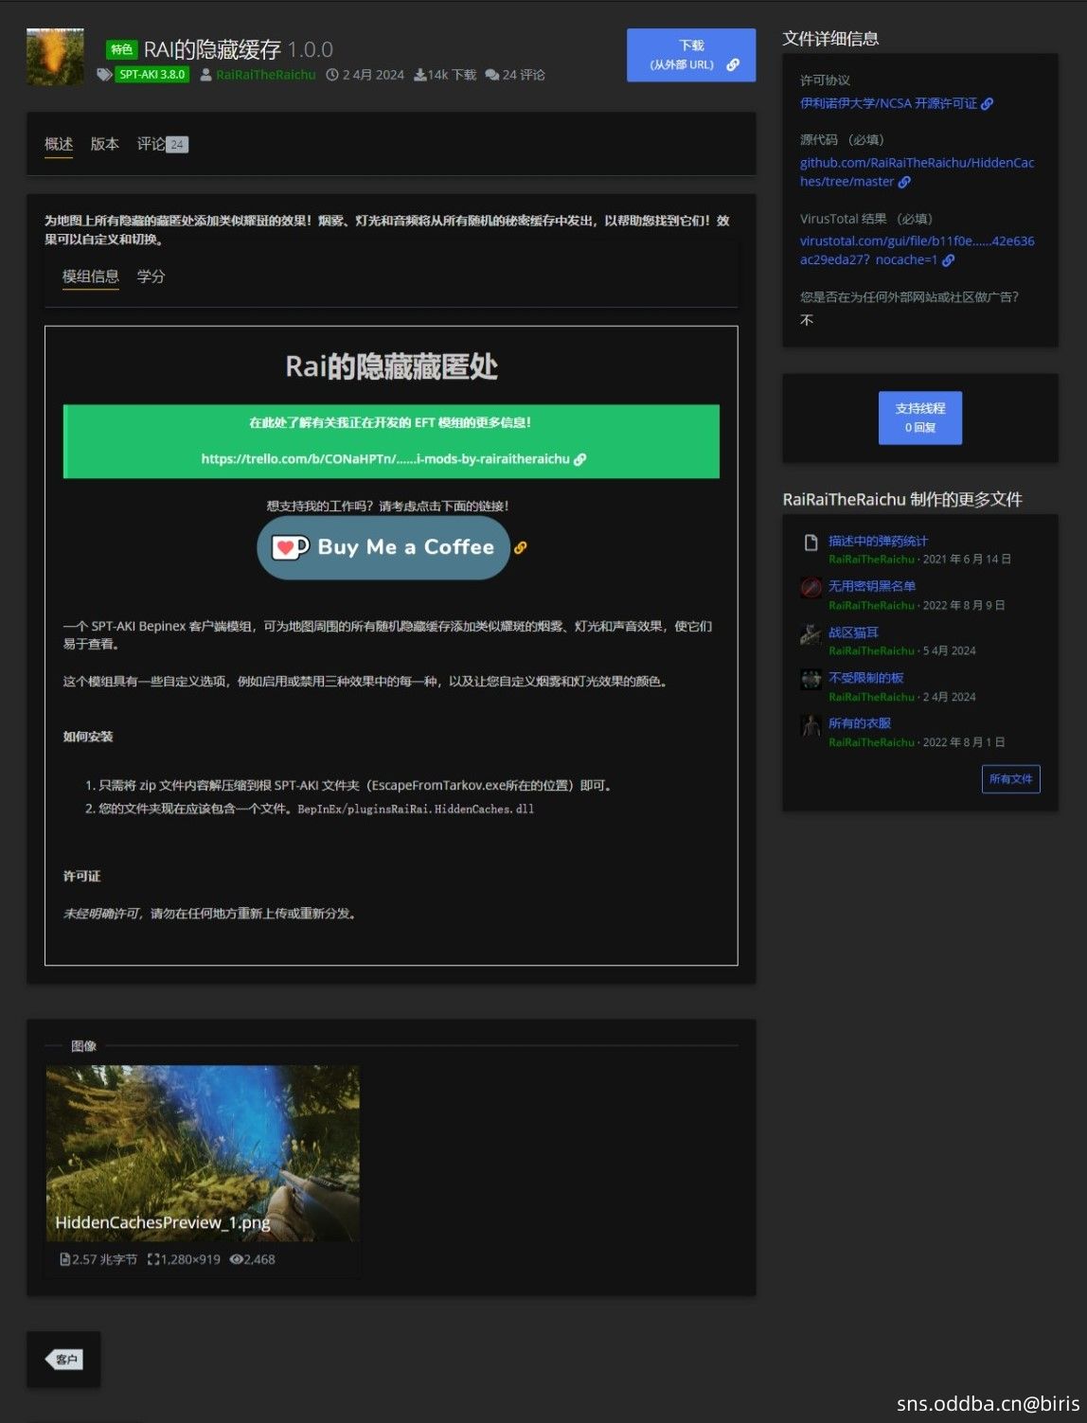
Task: Click the 24 评论 count in the header
Action: pos(524,75)
